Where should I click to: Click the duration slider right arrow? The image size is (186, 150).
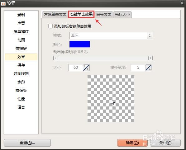pyautogui.click(x=150, y=58)
